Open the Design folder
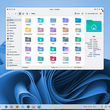Viewport: 110px width, 110px height. point(65,20)
